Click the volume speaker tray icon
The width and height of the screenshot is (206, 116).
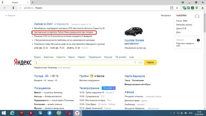(x=182, y=113)
